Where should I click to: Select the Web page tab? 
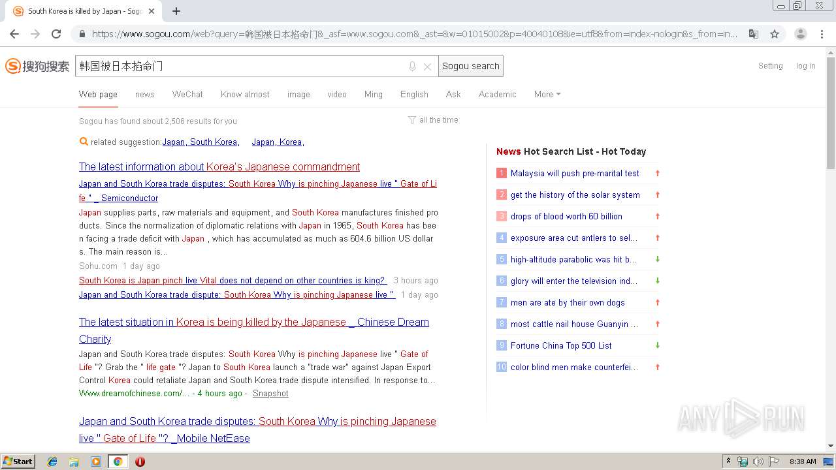pos(98,94)
